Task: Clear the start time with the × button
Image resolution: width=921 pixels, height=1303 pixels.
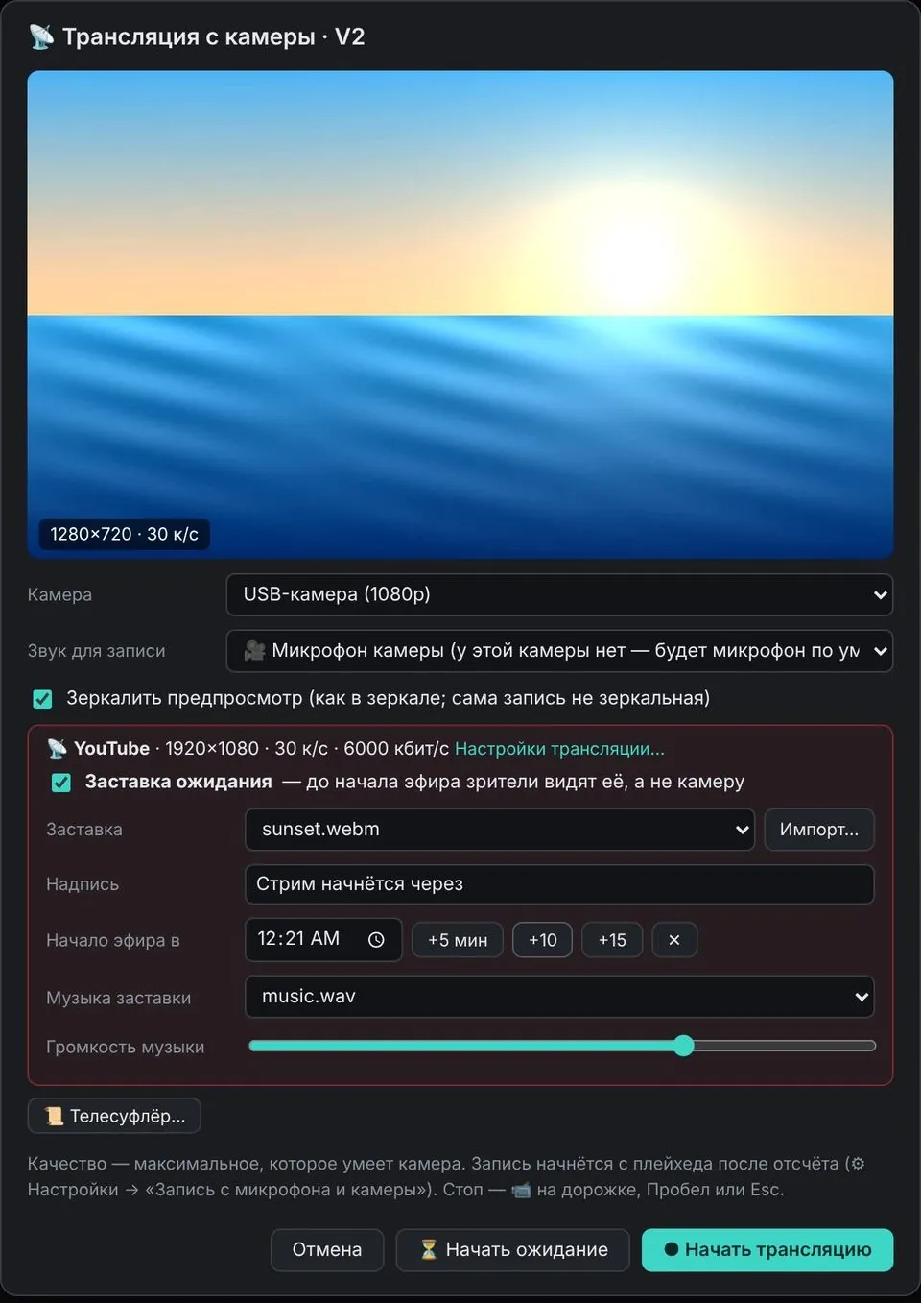Action: point(674,940)
